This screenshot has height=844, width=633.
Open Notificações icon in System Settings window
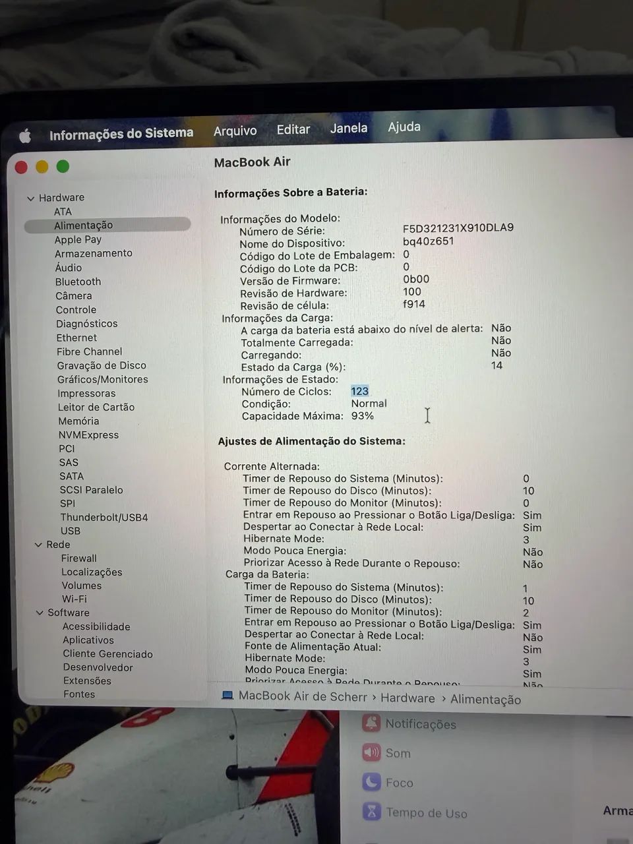[x=371, y=723]
